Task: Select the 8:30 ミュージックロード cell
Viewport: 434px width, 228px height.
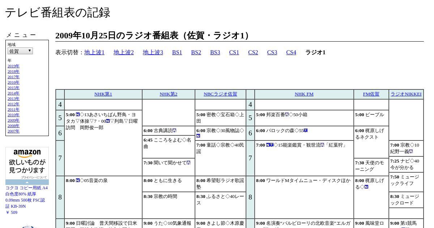Action: coord(406,200)
